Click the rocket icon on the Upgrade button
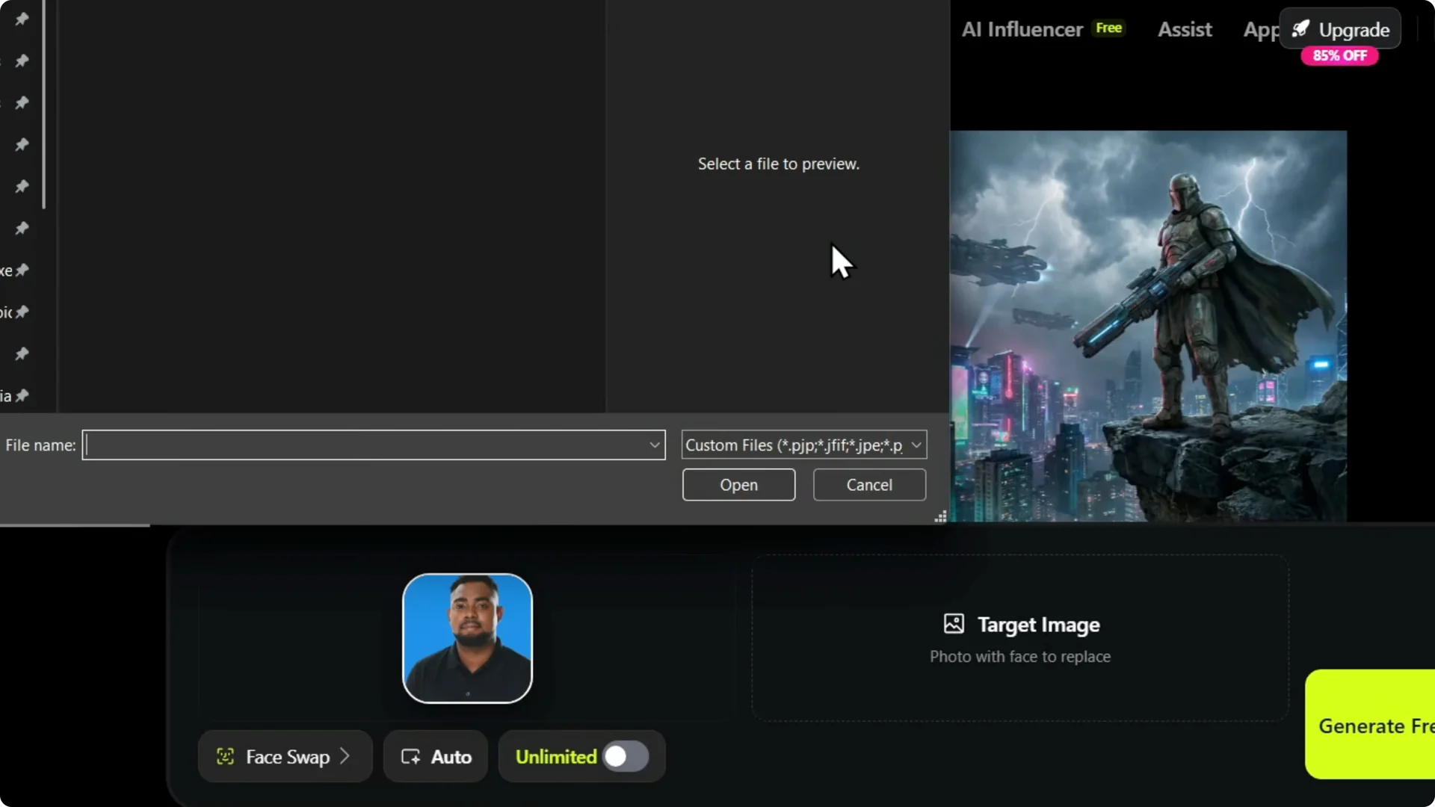The width and height of the screenshot is (1435, 807). [x=1303, y=28]
